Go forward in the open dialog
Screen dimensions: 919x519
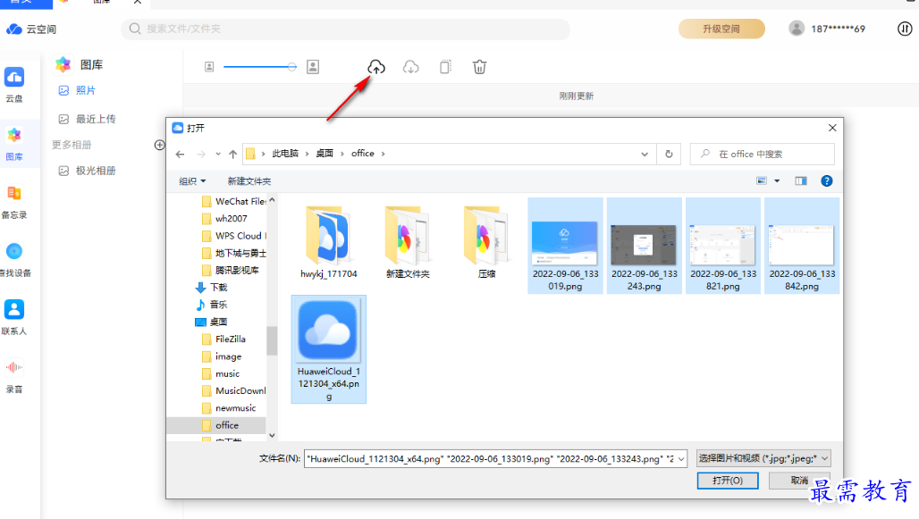[201, 154]
